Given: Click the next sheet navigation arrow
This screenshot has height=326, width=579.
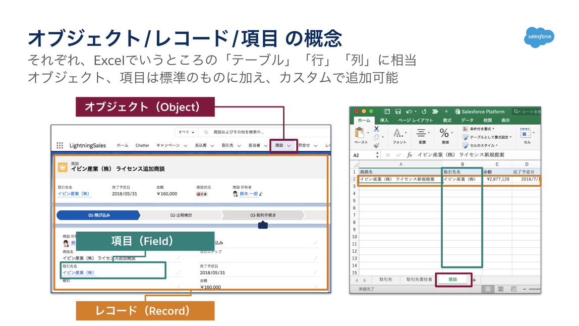Looking at the screenshot, I should click(365, 280).
